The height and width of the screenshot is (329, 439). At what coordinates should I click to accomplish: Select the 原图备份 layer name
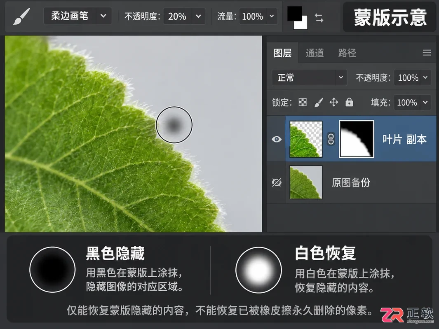tap(351, 182)
